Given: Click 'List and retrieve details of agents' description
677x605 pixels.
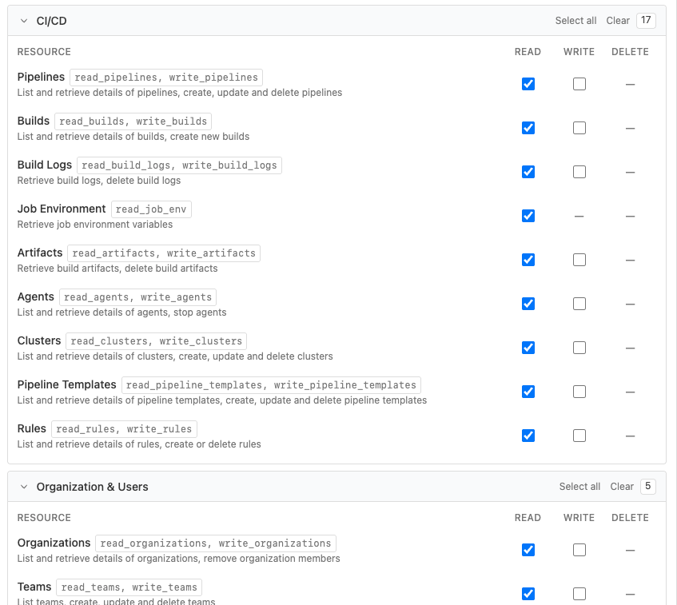Looking at the screenshot, I should (121, 312).
